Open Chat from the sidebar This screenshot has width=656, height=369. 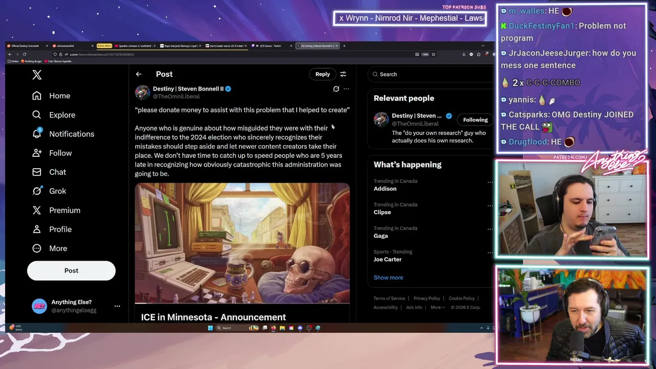(x=49, y=172)
